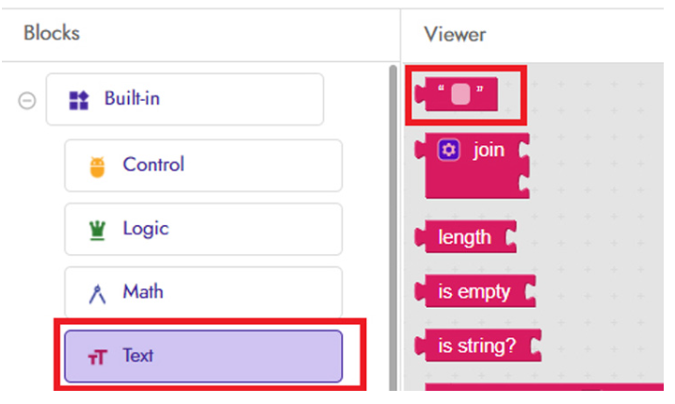Pick the length text block
This screenshot has width=675, height=404.
[464, 237]
